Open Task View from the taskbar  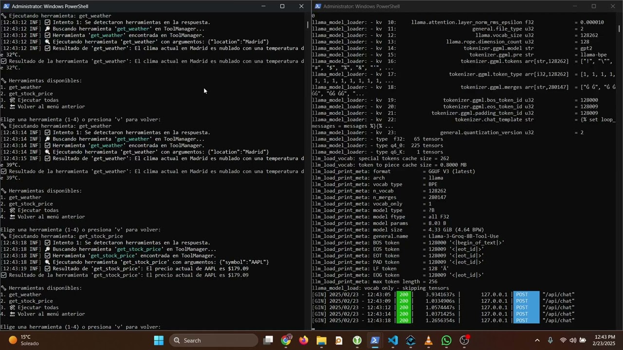pyautogui.click(x=268, y=340)
